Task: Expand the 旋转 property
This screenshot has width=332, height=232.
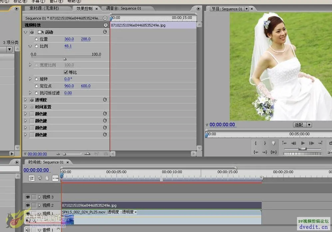Action: point(30,79)
